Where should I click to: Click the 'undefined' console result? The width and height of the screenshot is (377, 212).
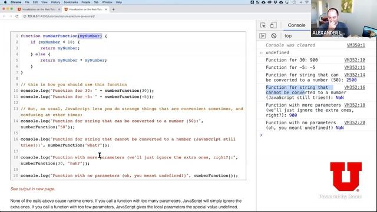277,52
